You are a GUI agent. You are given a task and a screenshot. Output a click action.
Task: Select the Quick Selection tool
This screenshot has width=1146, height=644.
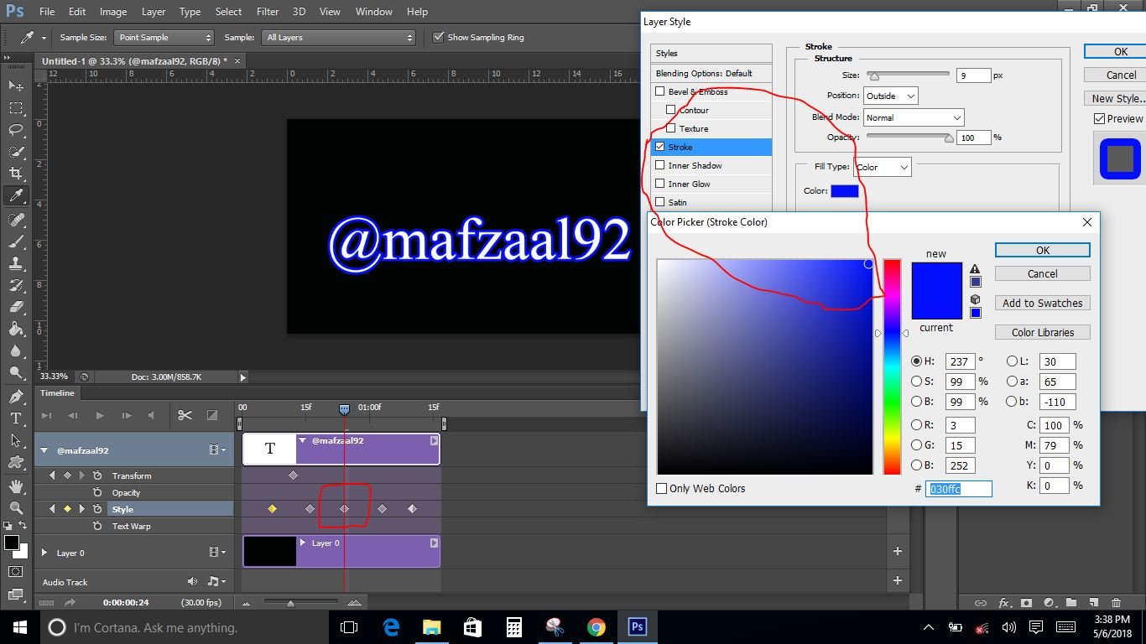[x=16, y=152]
